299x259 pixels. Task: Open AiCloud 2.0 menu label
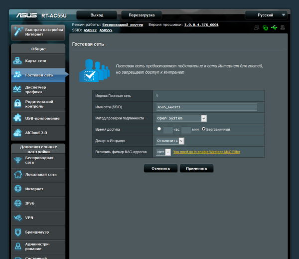coord(36,133)
